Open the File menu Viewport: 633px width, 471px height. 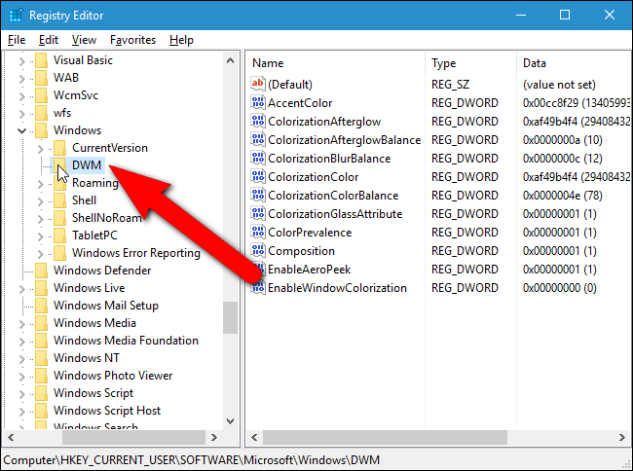click(17, 40)
